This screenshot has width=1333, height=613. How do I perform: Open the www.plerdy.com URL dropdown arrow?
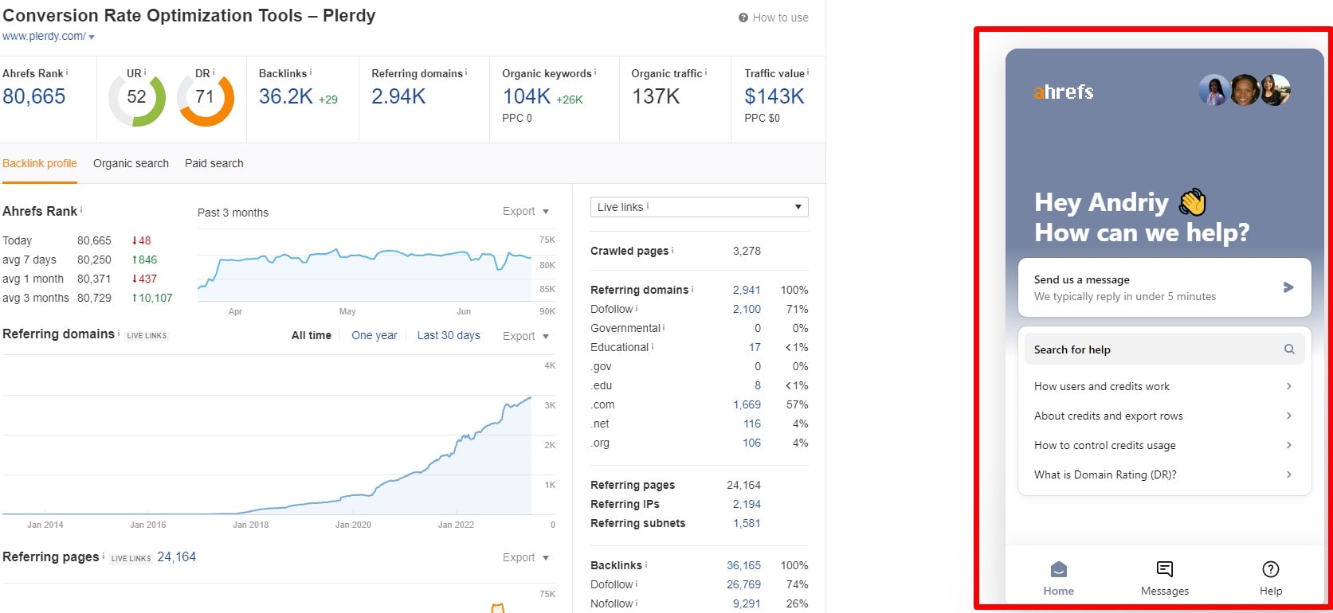point(92,37)
